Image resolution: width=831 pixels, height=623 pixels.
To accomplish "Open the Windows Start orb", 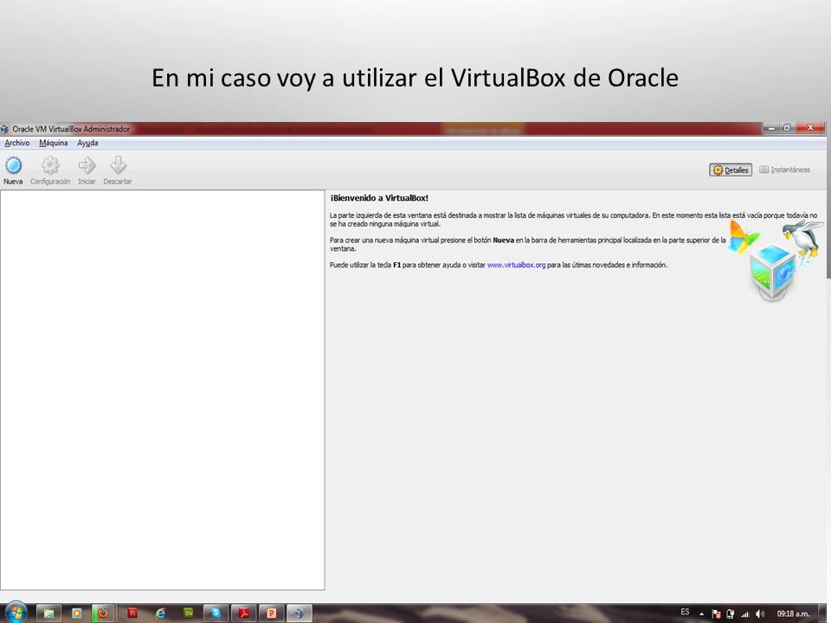I will [16, 613].
